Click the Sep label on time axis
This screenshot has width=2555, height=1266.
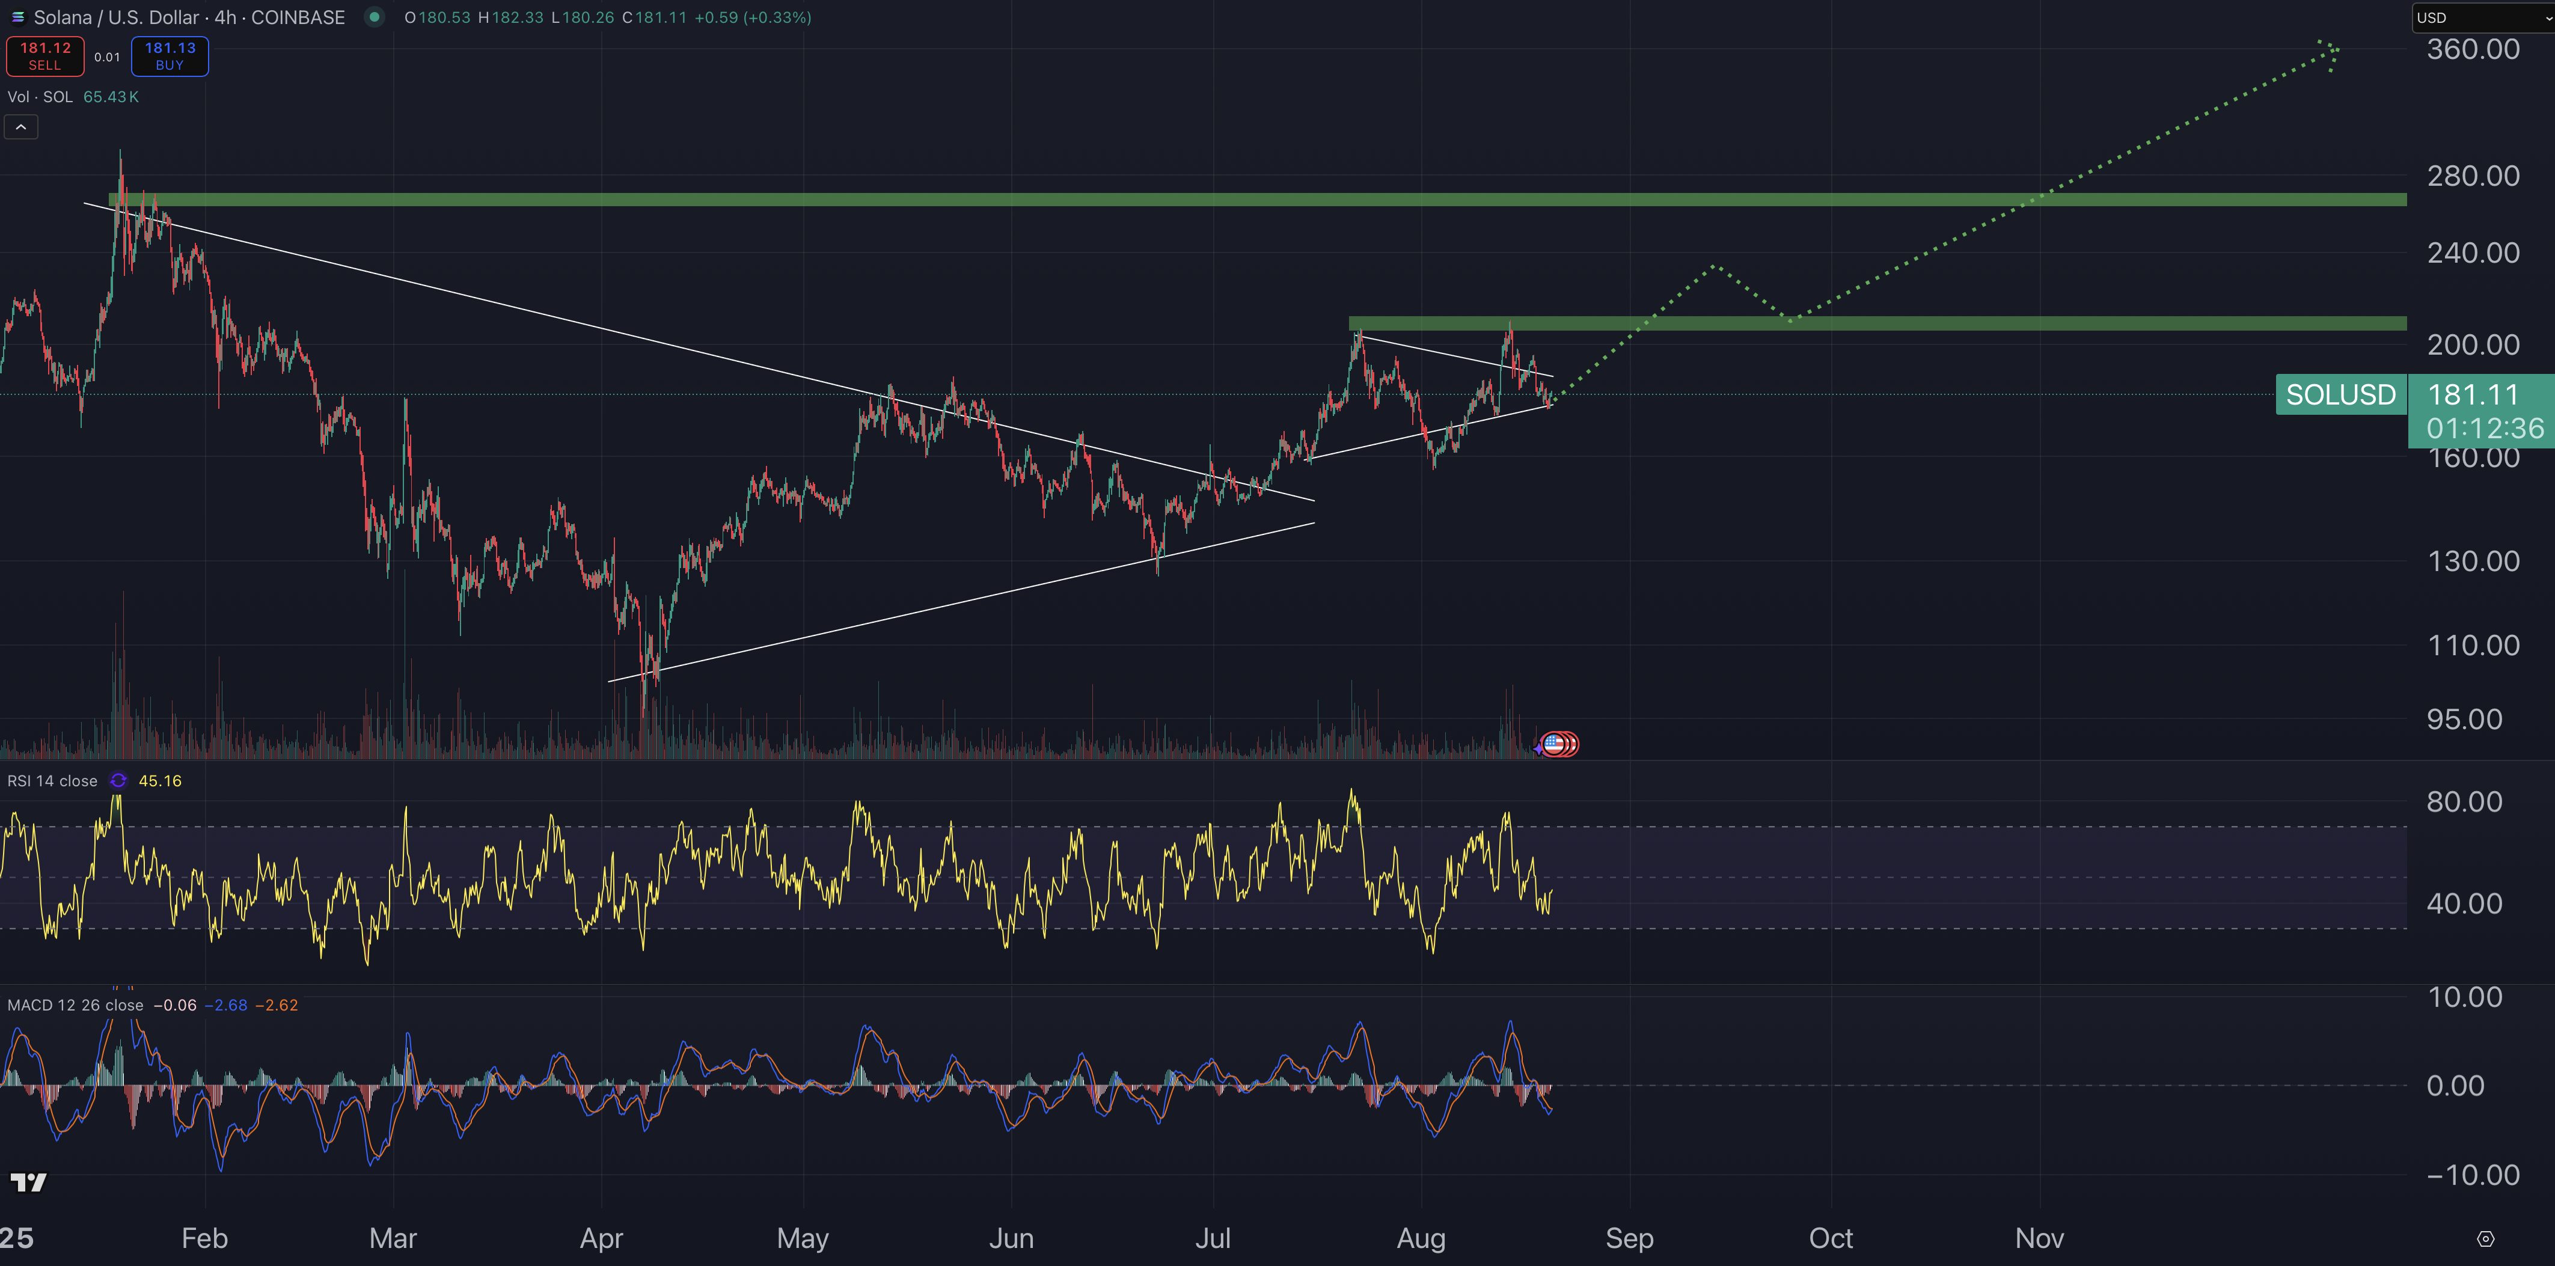[1630, 1238]
